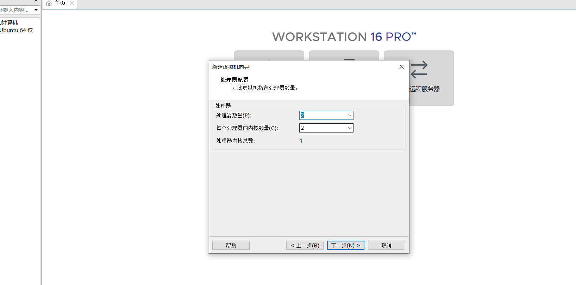The height and width of the screenshot is (285, 576).
Task: Click the home icon on the 主页 tab
Action: [49, 3]
